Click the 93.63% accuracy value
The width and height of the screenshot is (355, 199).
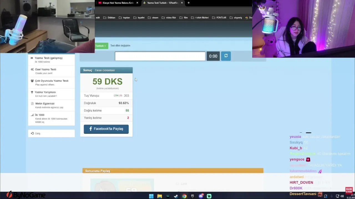[124, 103]
